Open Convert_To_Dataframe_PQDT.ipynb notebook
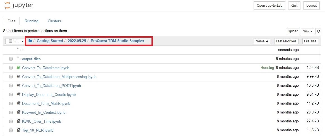The image size is (325, 138). [x=51, y=86]
